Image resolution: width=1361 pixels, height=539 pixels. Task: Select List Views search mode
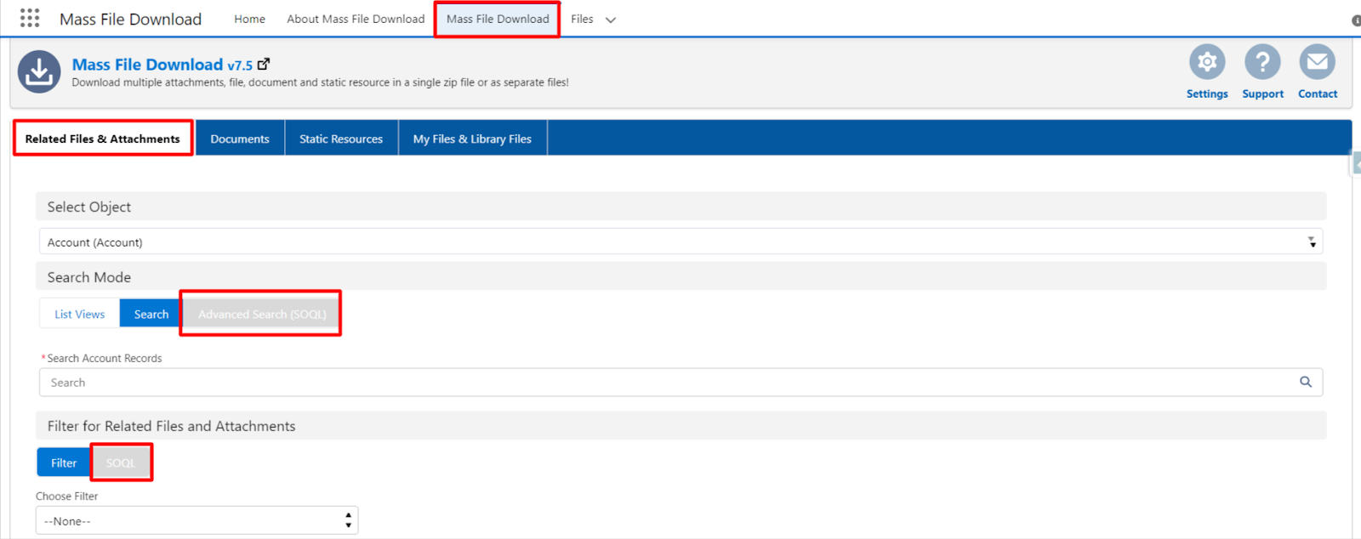pos(80,314)
